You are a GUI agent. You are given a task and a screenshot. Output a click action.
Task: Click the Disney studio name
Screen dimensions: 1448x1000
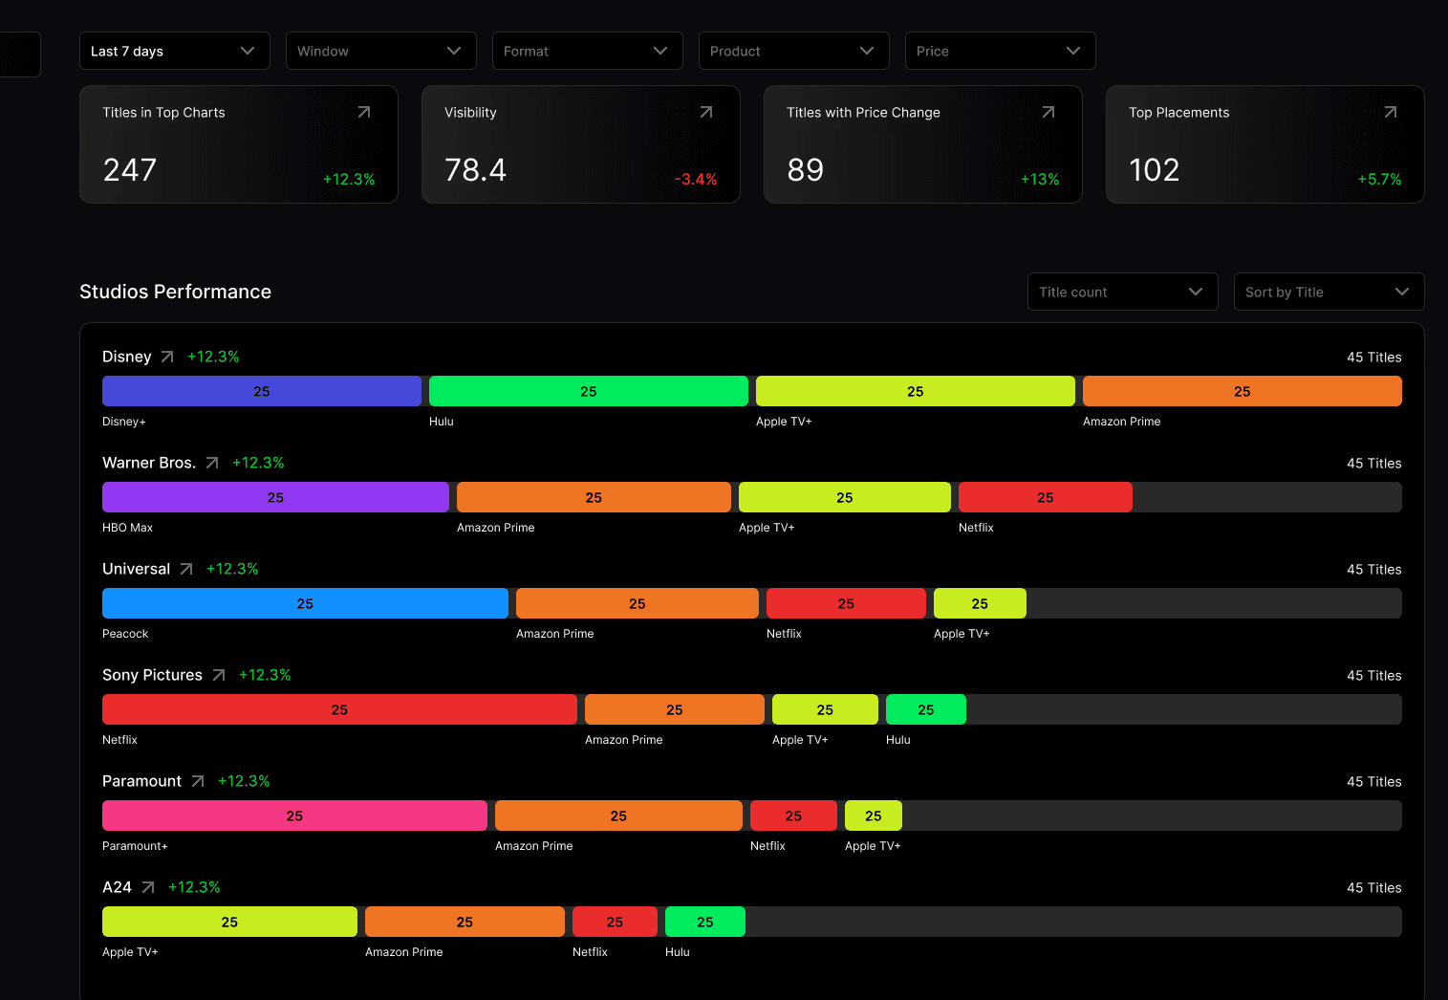(x=127, y=357)
